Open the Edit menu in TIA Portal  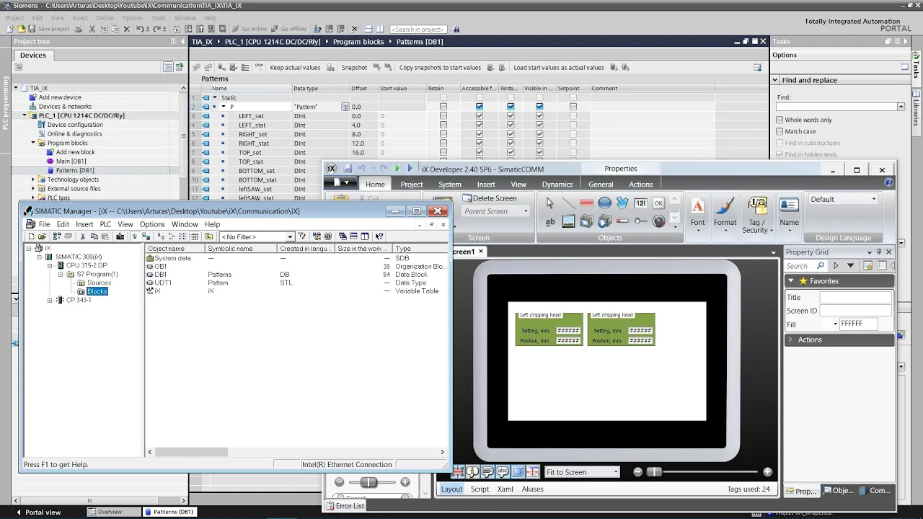pos(37,18)
